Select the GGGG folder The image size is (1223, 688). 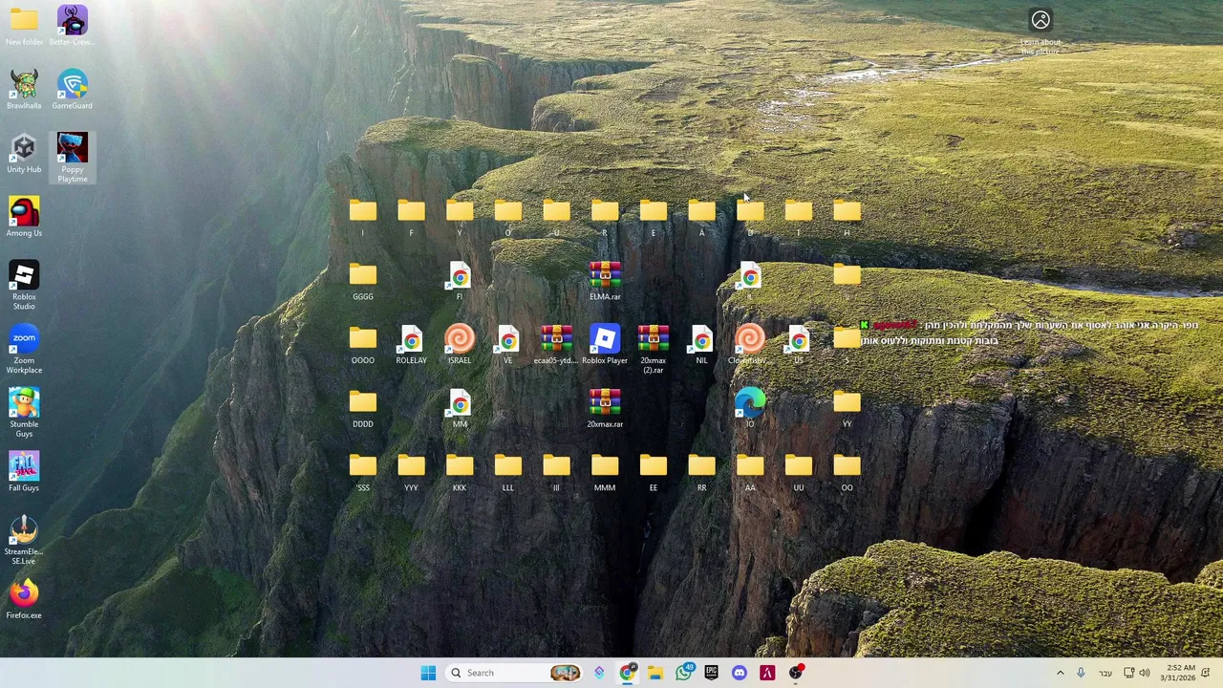[x=363, y=281]
